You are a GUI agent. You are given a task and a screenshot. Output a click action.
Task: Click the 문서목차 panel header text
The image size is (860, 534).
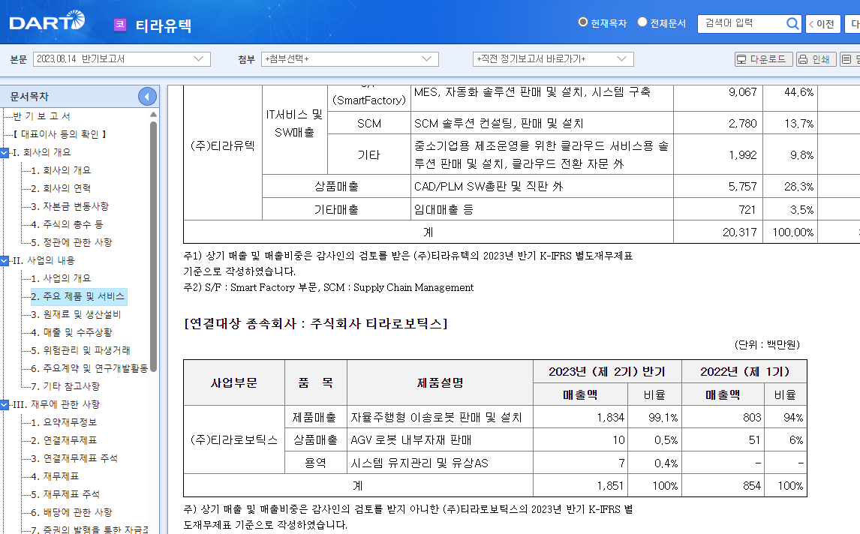tap(29, 97)
